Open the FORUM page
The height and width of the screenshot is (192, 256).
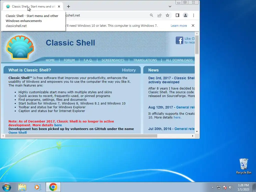click(69, 60)
